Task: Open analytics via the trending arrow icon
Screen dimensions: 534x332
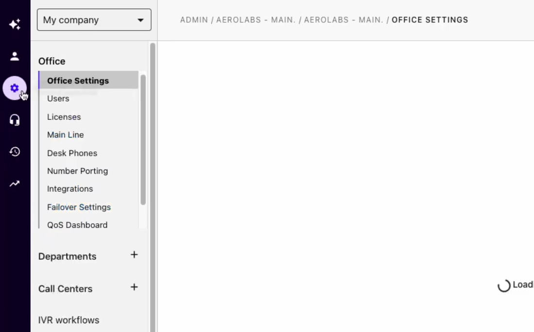Action: (15, 183)
